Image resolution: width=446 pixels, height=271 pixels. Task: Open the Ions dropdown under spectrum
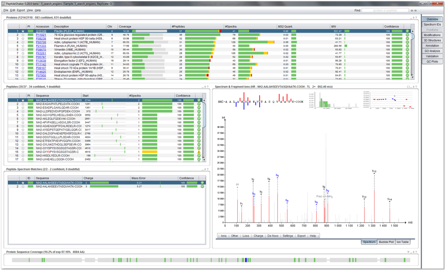point(224,236)
